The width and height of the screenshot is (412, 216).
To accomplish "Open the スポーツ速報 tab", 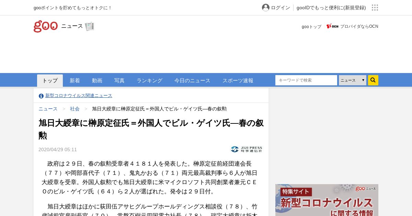I will pos(238,81).
